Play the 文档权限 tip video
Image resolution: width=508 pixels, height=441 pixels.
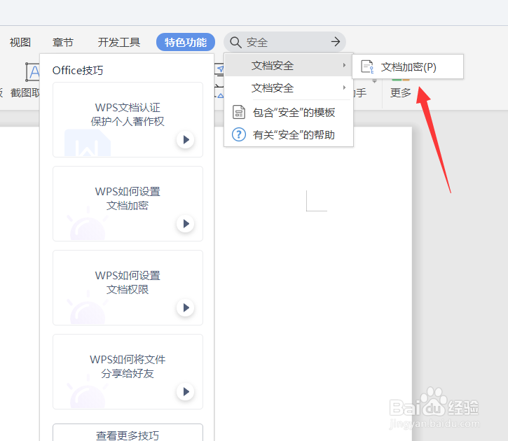point(186,307)
